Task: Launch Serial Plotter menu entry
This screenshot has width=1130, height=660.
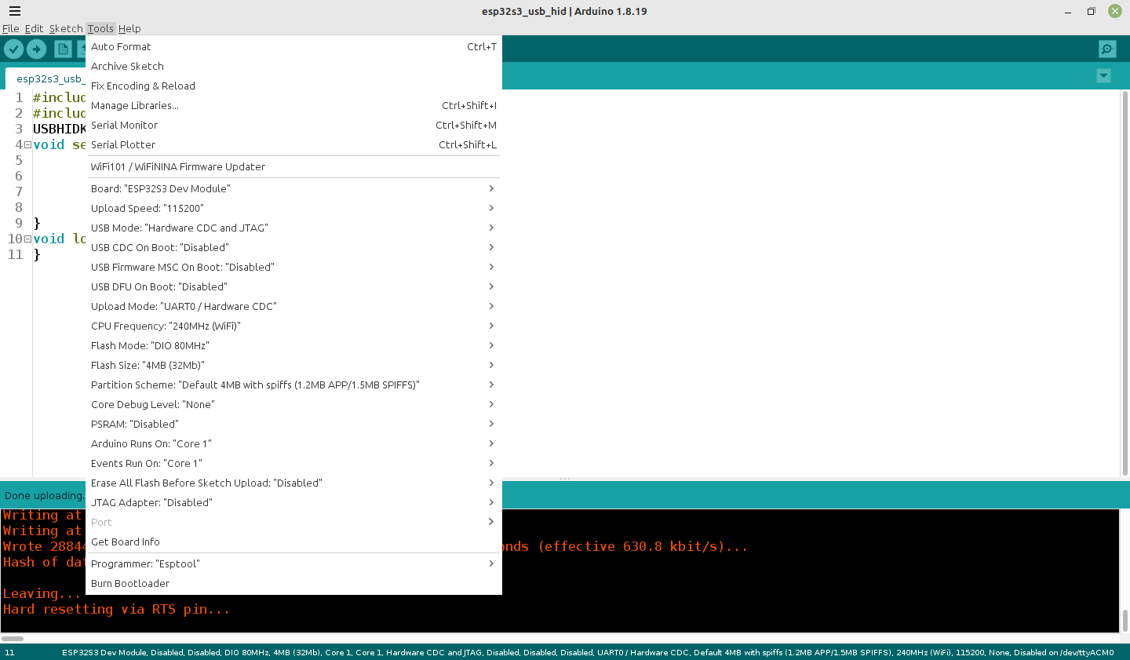Action: coord(293,144)
